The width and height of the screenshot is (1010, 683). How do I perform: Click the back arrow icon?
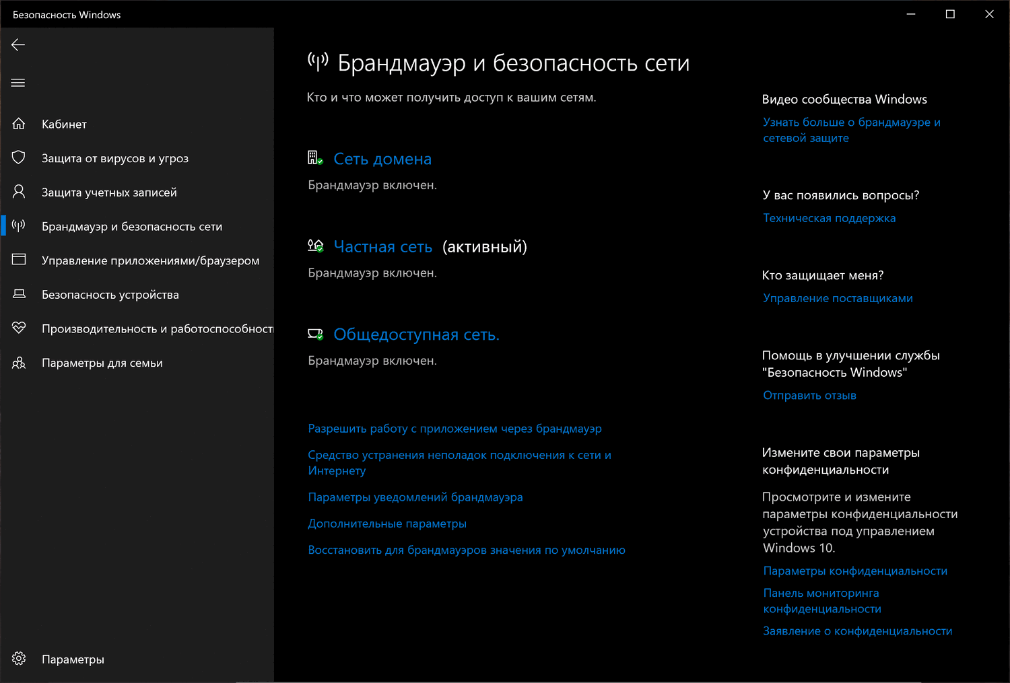click(18, 45)
